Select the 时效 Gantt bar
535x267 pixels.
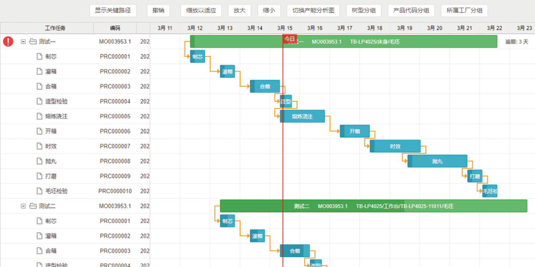tap(395, 146)
